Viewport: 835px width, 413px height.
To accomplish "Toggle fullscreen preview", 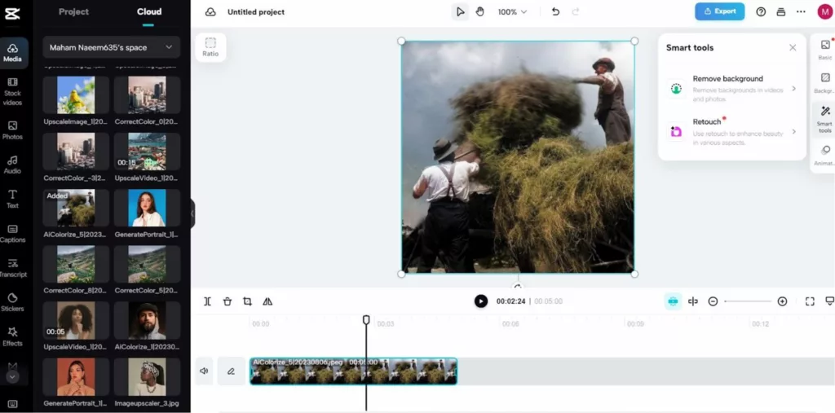I will [810, 301].
